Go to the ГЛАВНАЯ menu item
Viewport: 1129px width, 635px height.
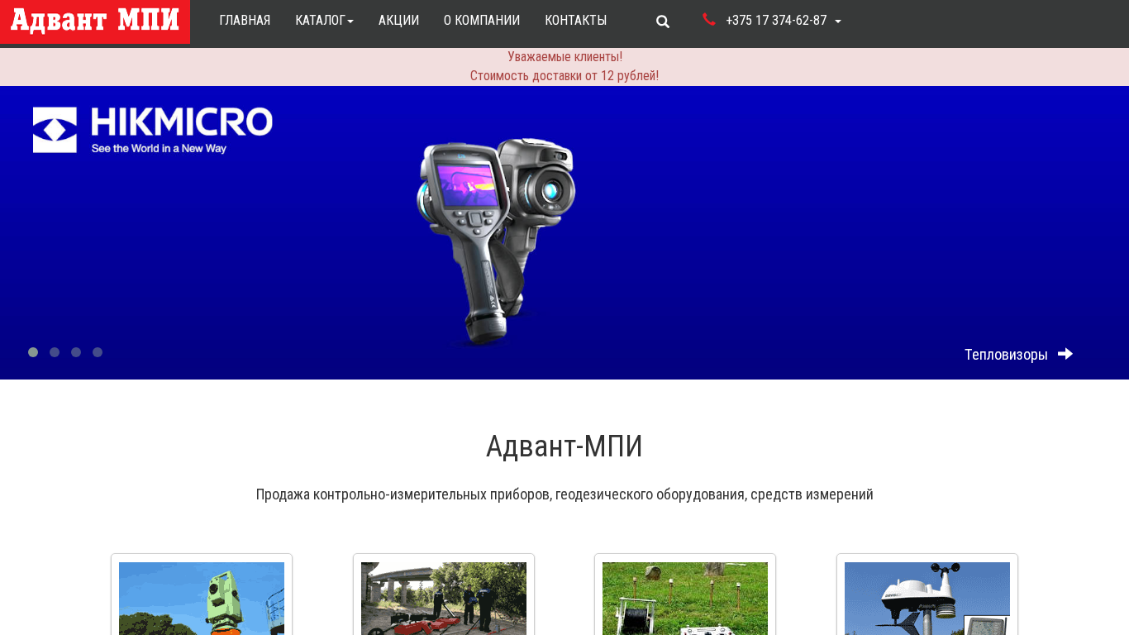pyautogui.click(x=245, y=21)
